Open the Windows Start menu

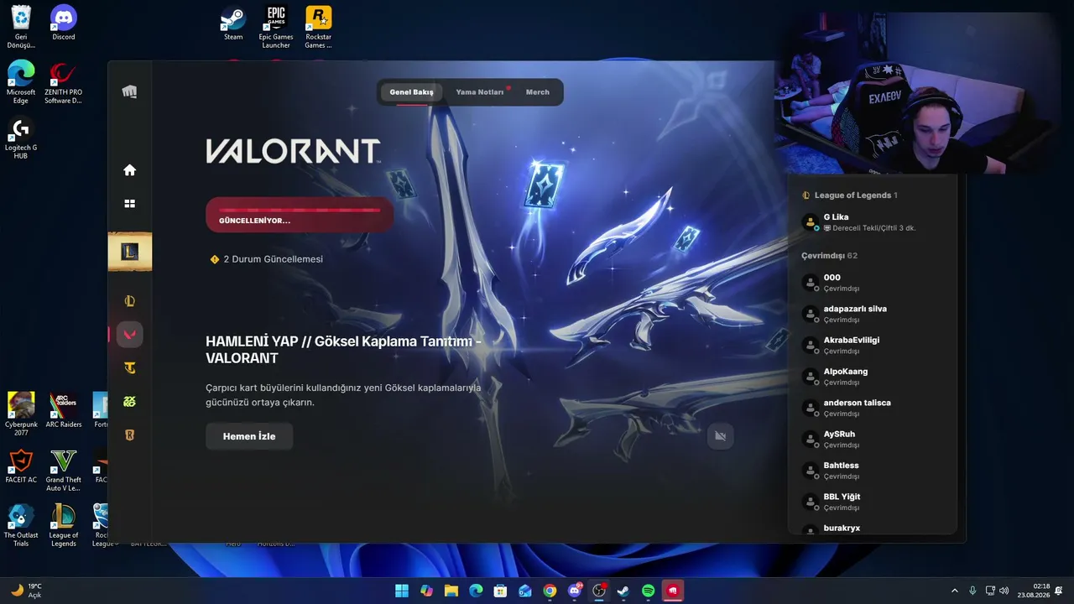402,591
